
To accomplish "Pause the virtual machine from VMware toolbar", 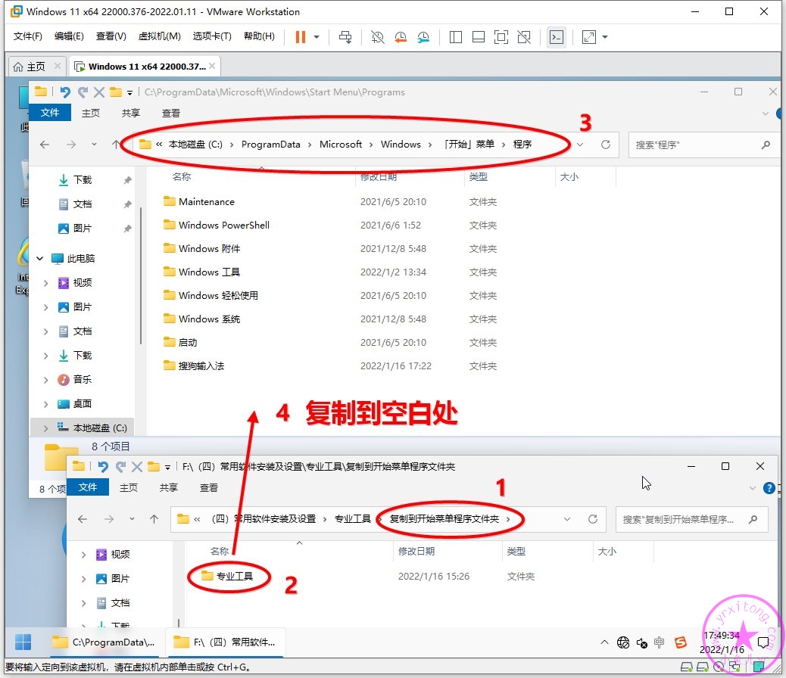I will pos(301,36).
